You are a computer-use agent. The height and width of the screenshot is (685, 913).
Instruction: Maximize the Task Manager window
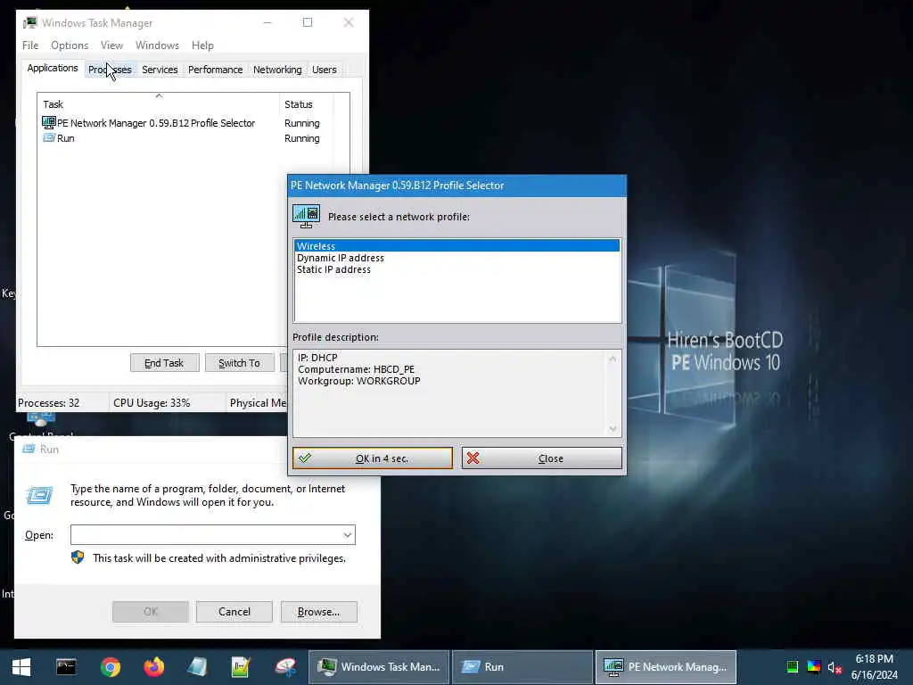click(x=308, y=22)
